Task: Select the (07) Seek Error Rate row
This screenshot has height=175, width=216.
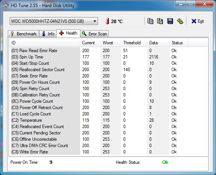Action: tap(108, 76)
